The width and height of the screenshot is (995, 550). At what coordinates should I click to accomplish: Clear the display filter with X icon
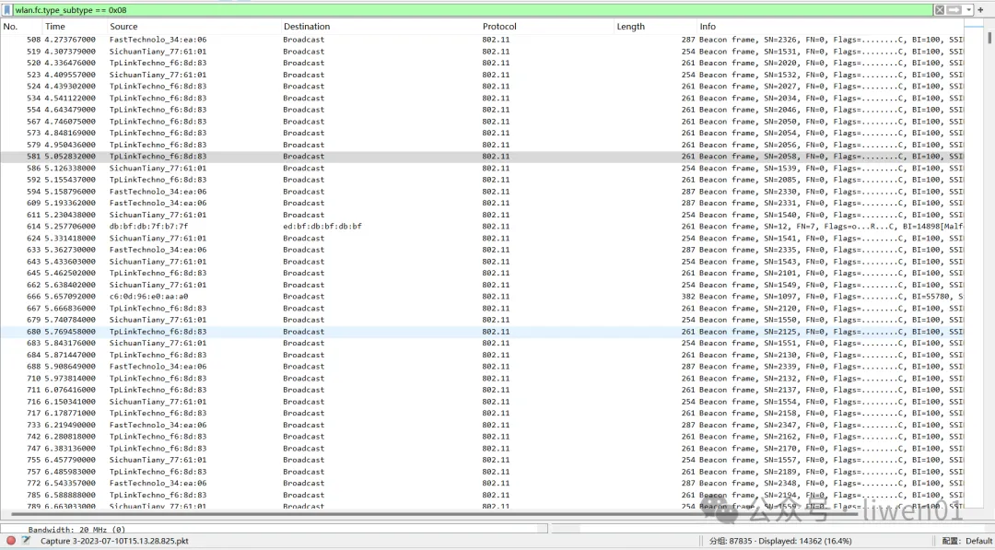(939, 9)
